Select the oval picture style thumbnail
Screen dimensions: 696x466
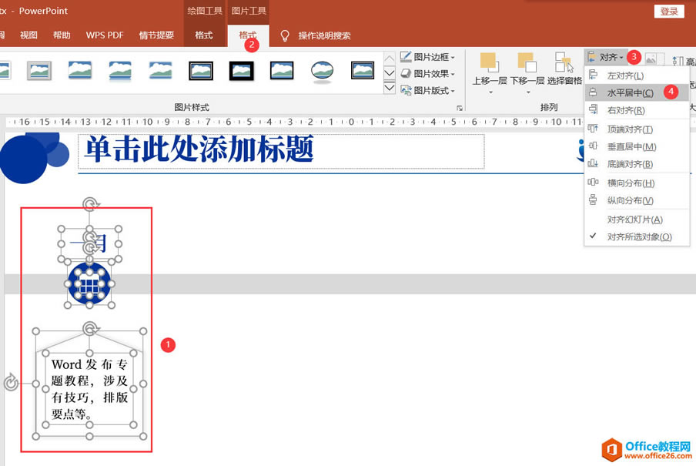(x=321, y=69)
